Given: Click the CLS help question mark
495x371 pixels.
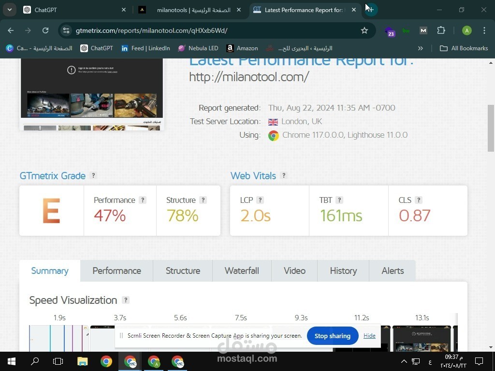Looking at the screenshot, I should pyautogui.click(x=419, y=200).
